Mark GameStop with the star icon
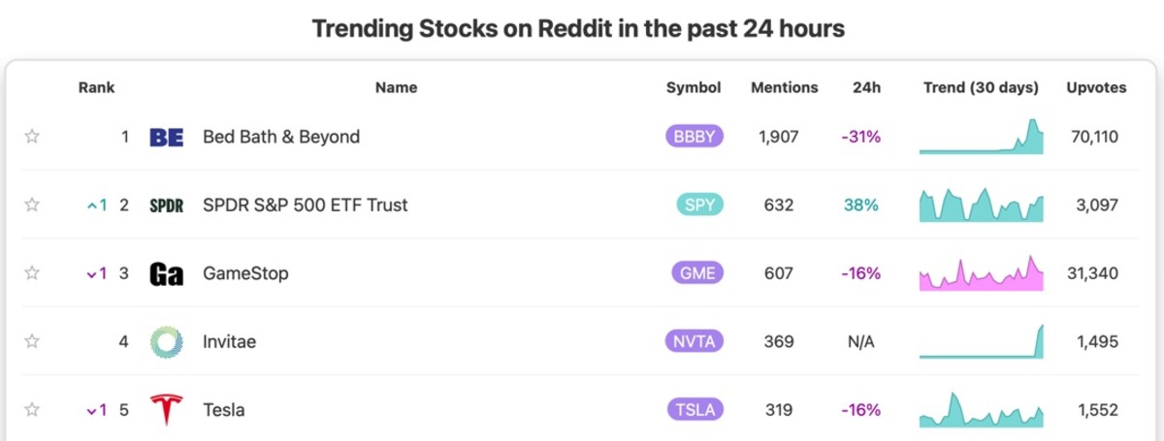The image size is (1164, 441). 32,273
